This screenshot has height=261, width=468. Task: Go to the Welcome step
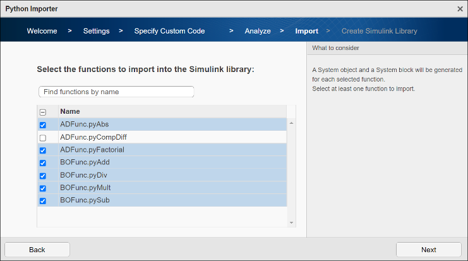click(x=42, y=31)
